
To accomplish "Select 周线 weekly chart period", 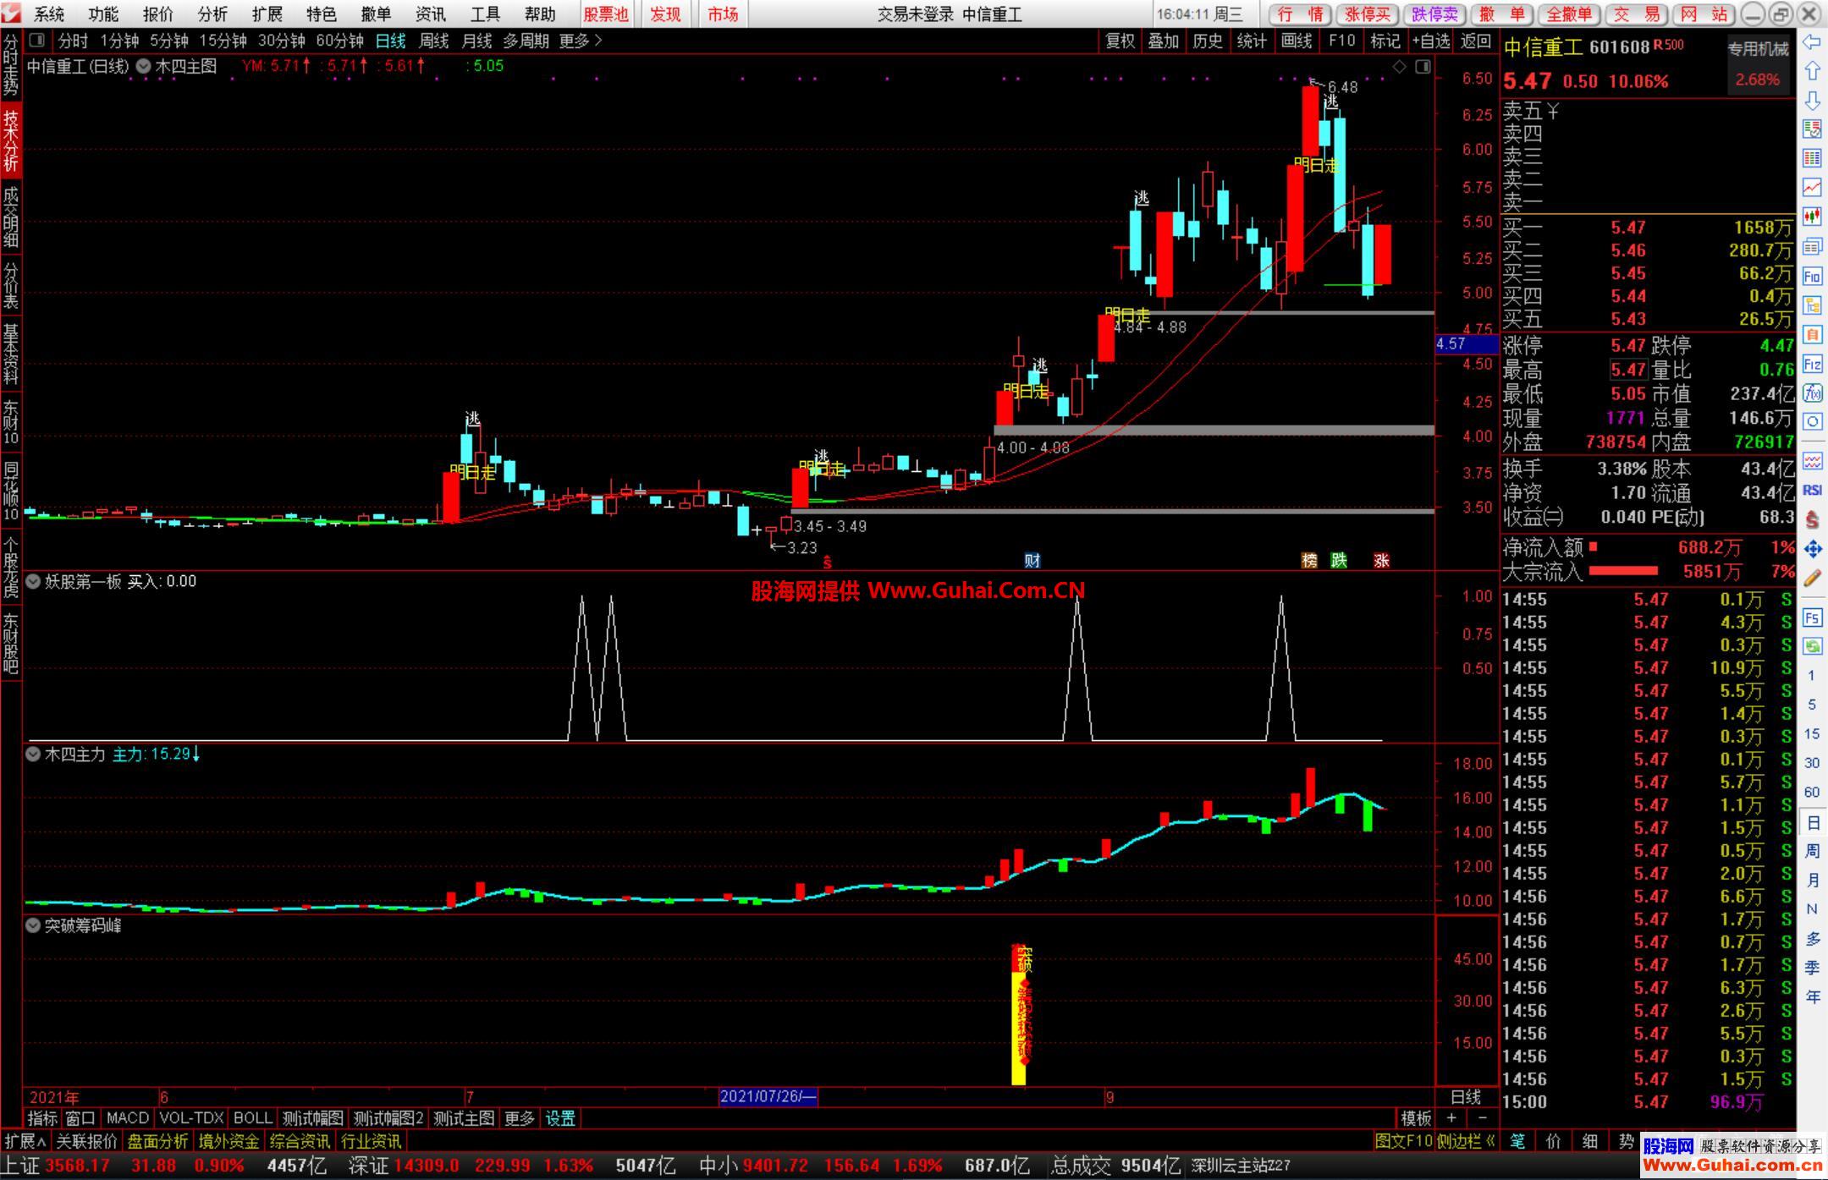I will pyautogui.click(x=434, y=41).
